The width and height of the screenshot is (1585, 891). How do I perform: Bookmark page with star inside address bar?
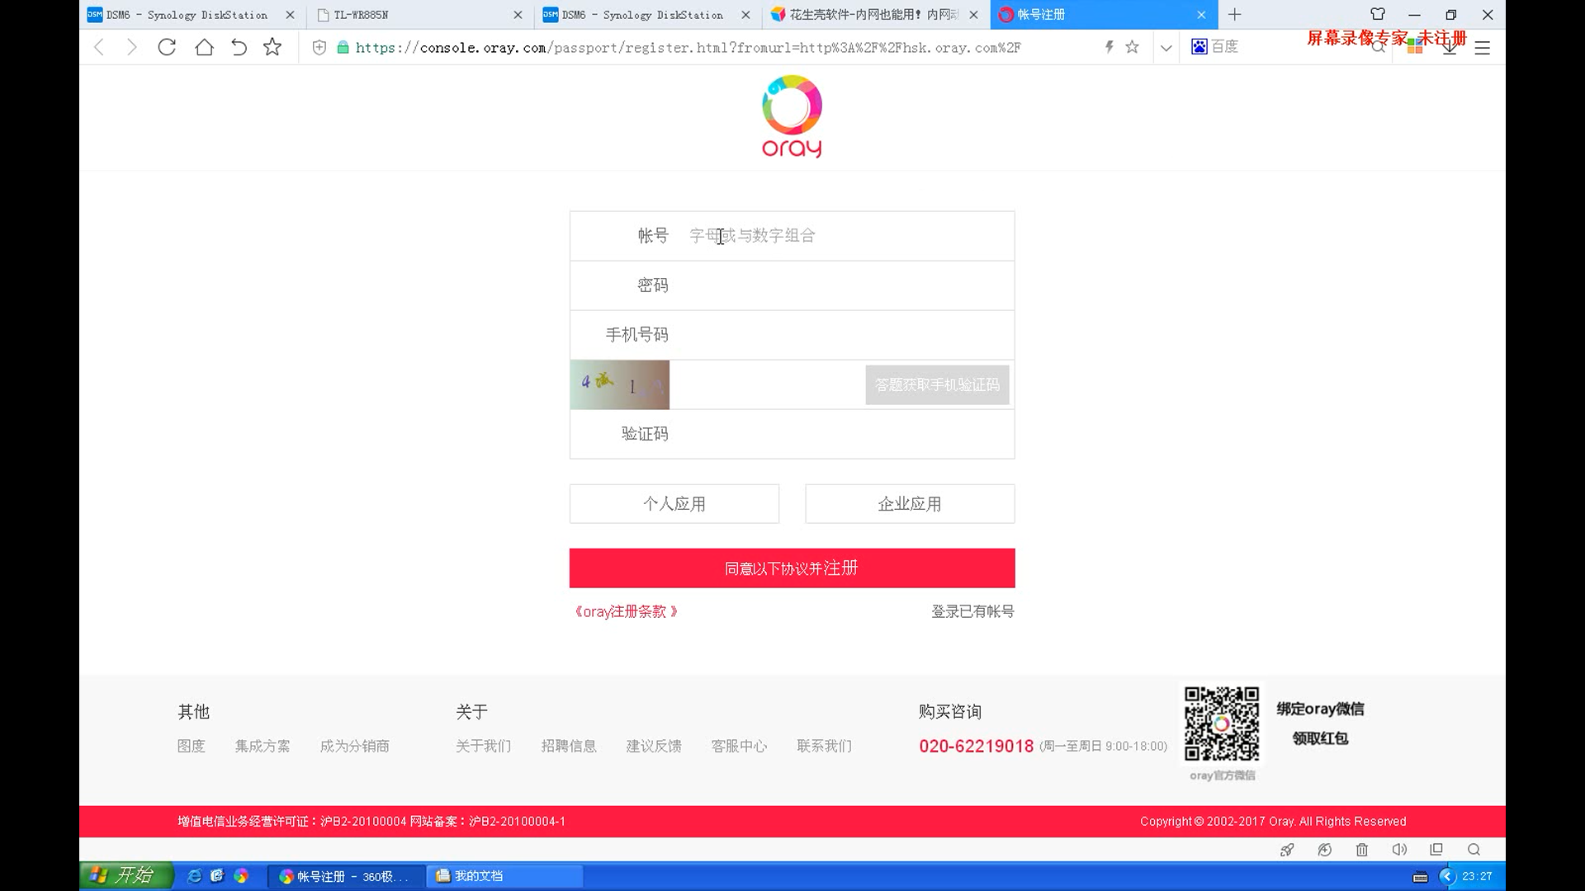point(1133,47)
